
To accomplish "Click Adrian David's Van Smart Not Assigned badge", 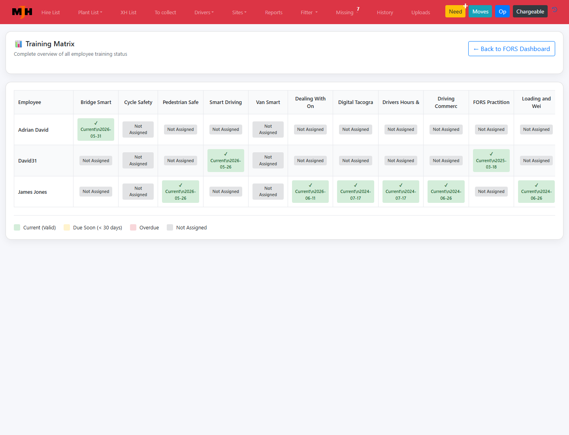I will click(268, 129).
